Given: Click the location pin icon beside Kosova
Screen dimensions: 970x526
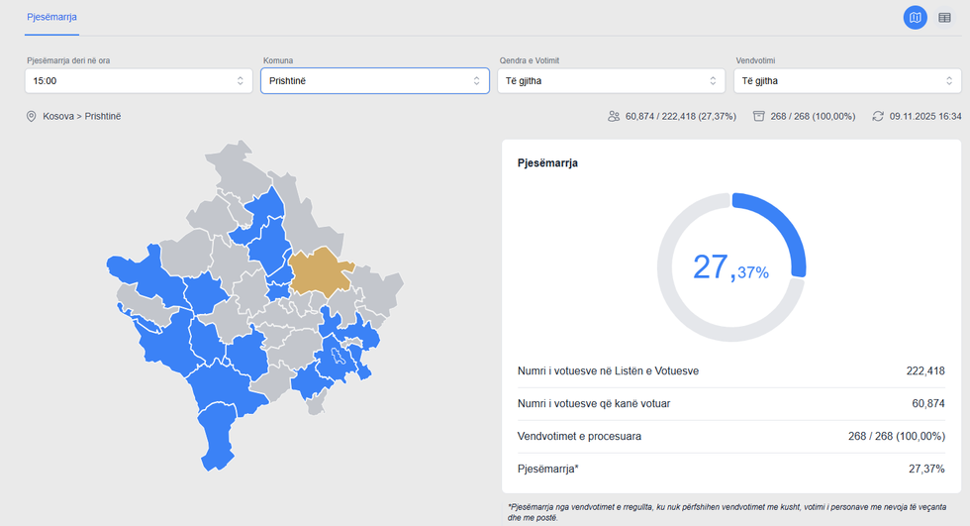Looking at the screenshot, I should [32, 117].
